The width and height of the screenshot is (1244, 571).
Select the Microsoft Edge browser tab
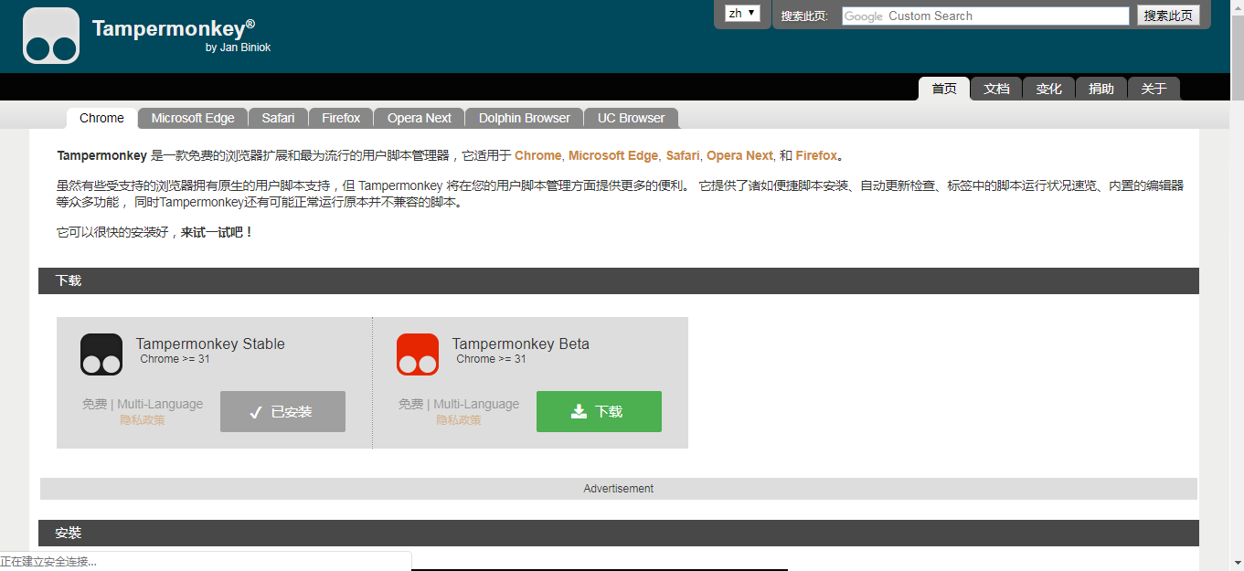pyautogui.click(x=193, y=119)
